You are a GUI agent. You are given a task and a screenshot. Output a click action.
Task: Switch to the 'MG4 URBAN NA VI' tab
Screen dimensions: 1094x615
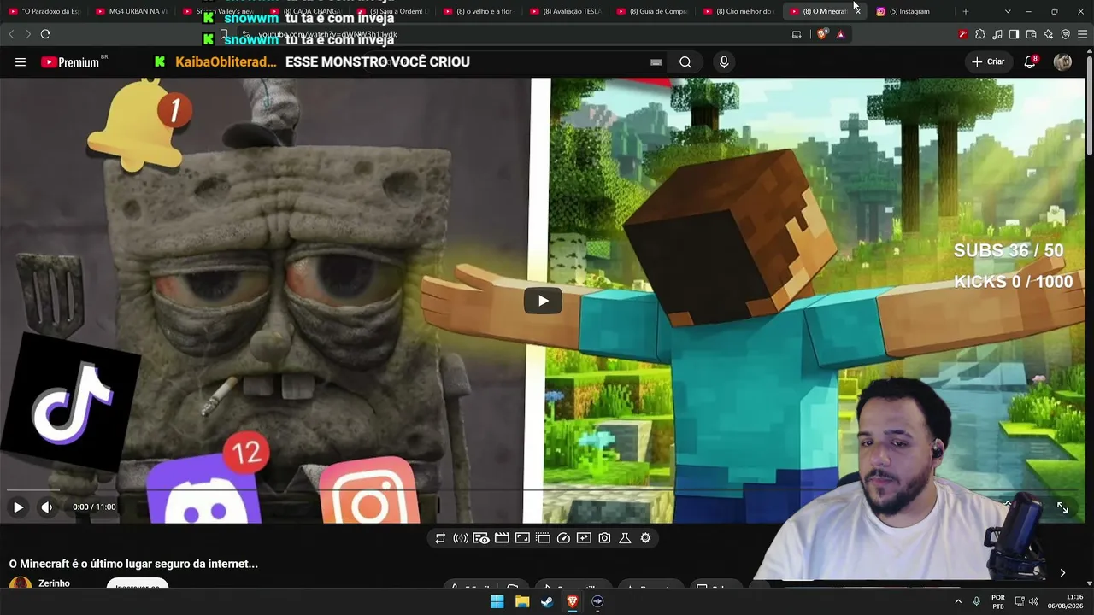(x=132, y=11)
